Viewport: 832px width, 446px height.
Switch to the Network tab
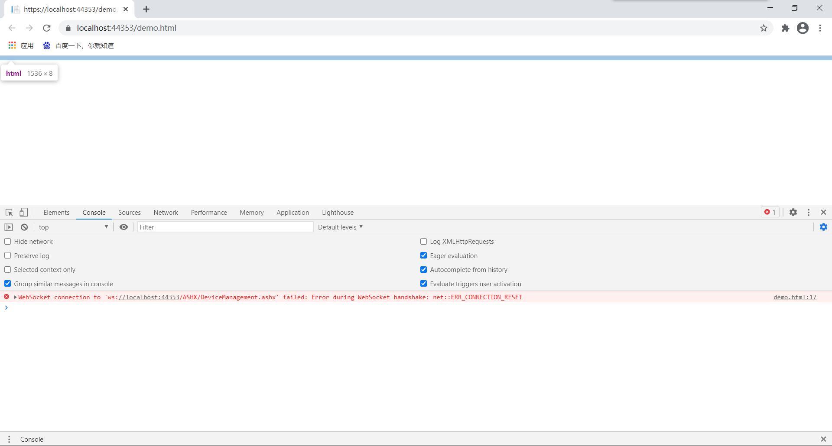pos(166,213)
